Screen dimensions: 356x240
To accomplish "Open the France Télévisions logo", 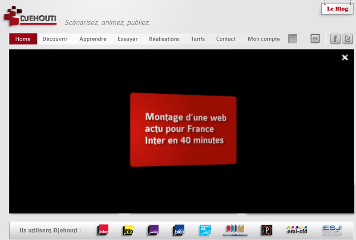I will tap(235, 230).
